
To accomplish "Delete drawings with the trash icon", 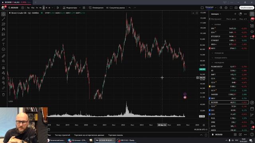I will click(4, 95).
